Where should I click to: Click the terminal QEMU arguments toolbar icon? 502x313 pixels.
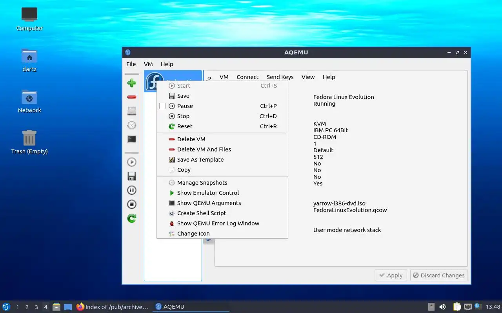tap(132, 139)
